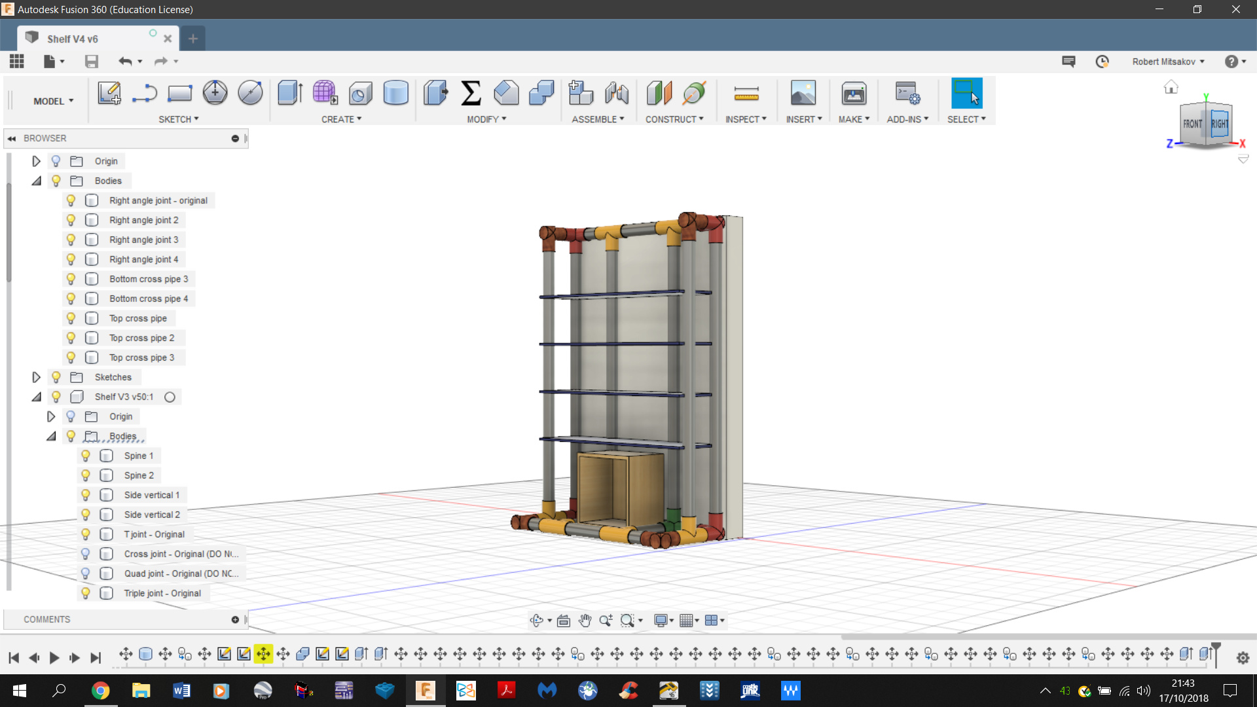Click the Select tool icon
The image size is (1257, 707).
click(x=966, y=93)
